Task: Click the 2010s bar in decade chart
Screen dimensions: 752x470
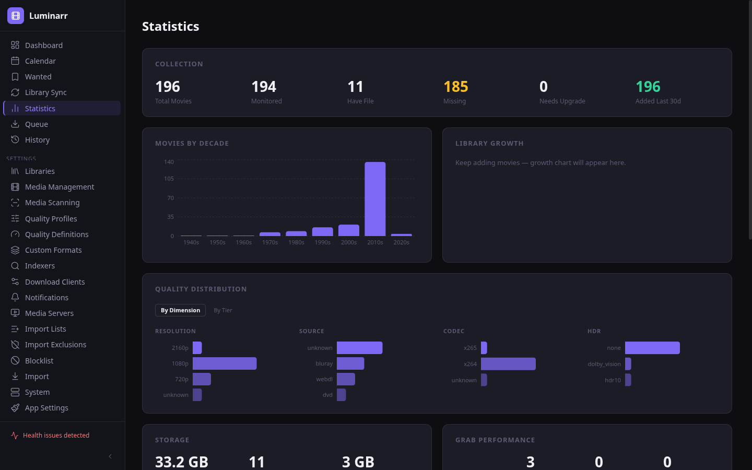Action: (x=375, y=198)
